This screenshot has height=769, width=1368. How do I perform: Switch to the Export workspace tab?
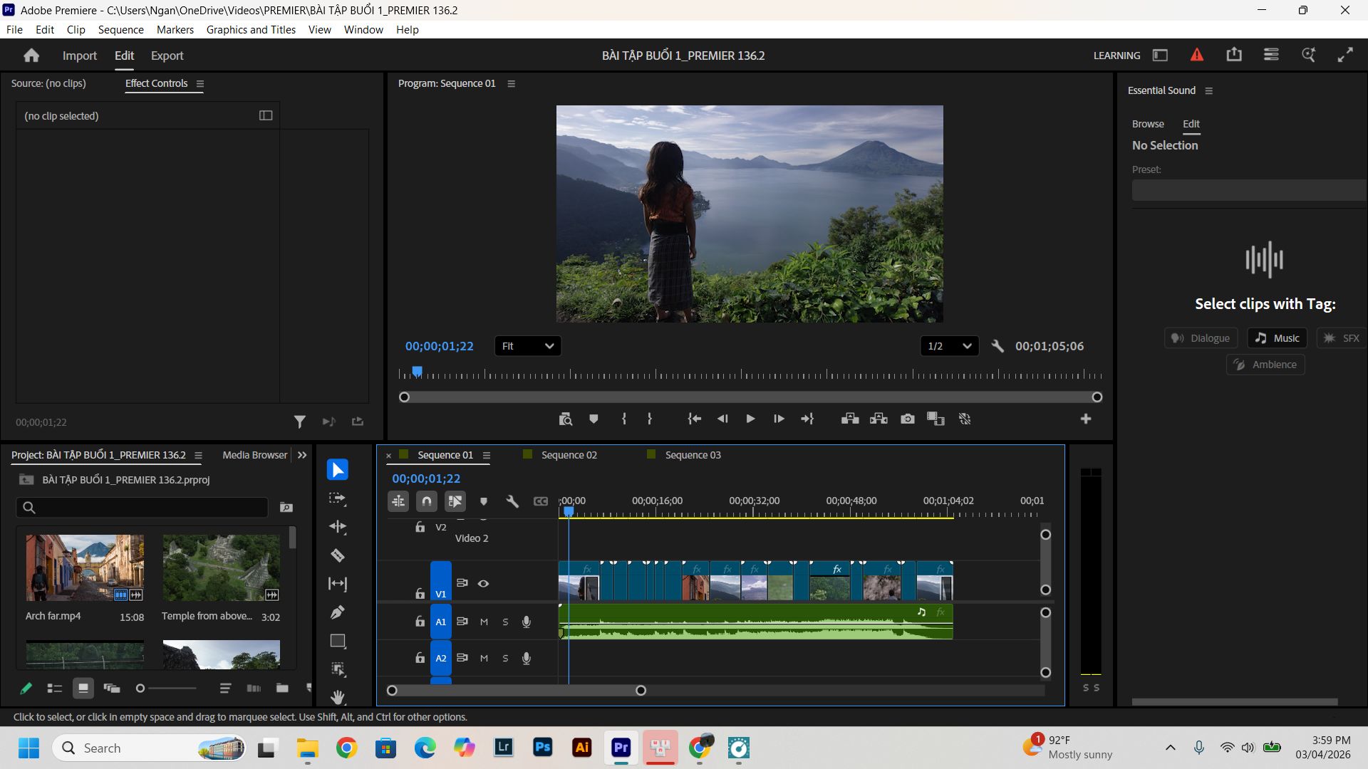coord(167,56)
